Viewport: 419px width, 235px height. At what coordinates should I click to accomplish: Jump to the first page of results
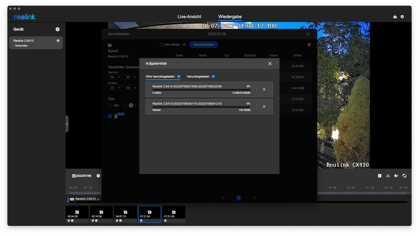[222, 198]
